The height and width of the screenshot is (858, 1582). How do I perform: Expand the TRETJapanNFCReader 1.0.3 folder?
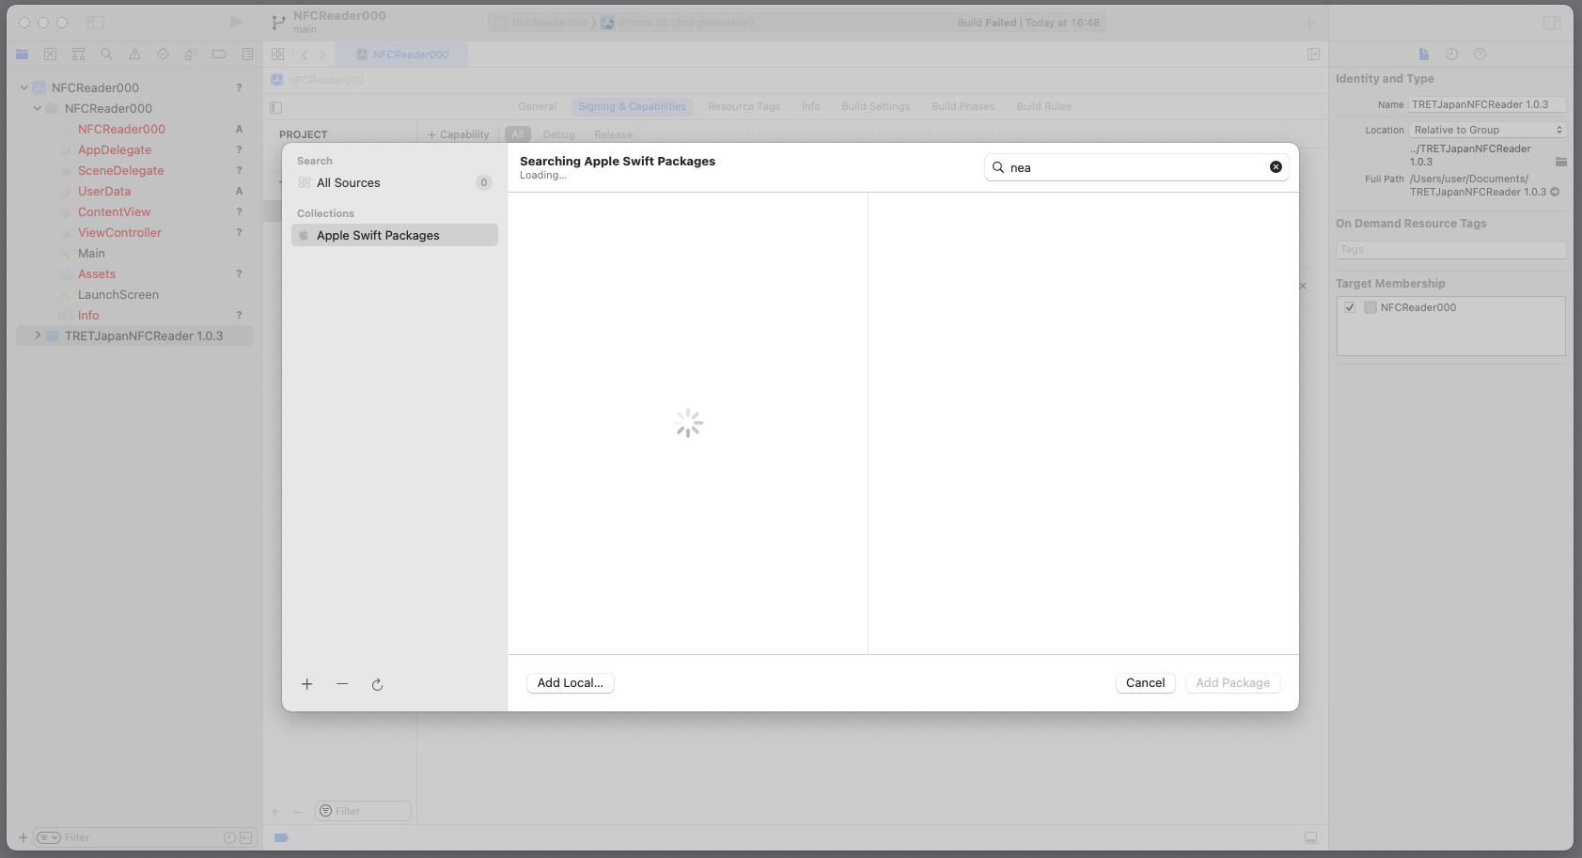point(38,335)
